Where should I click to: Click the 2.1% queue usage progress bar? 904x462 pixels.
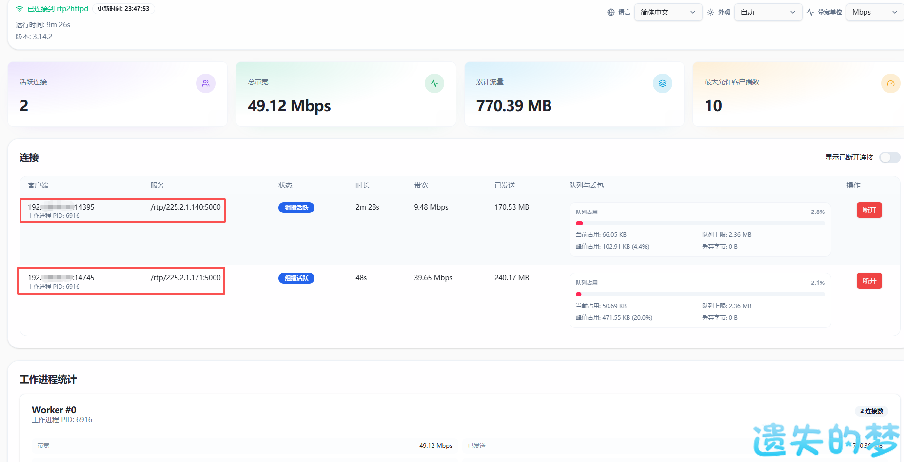(x=700, y=294)
